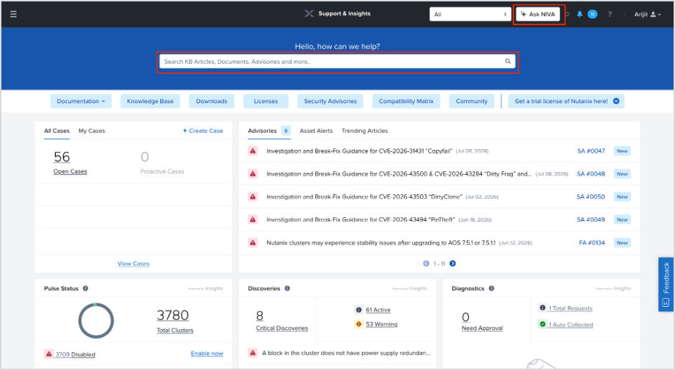The height and width of the screenshot is (370, 675).
Task: Expand the trial license banner chevron
Action: pyautogui.click(x=616, y=101)
